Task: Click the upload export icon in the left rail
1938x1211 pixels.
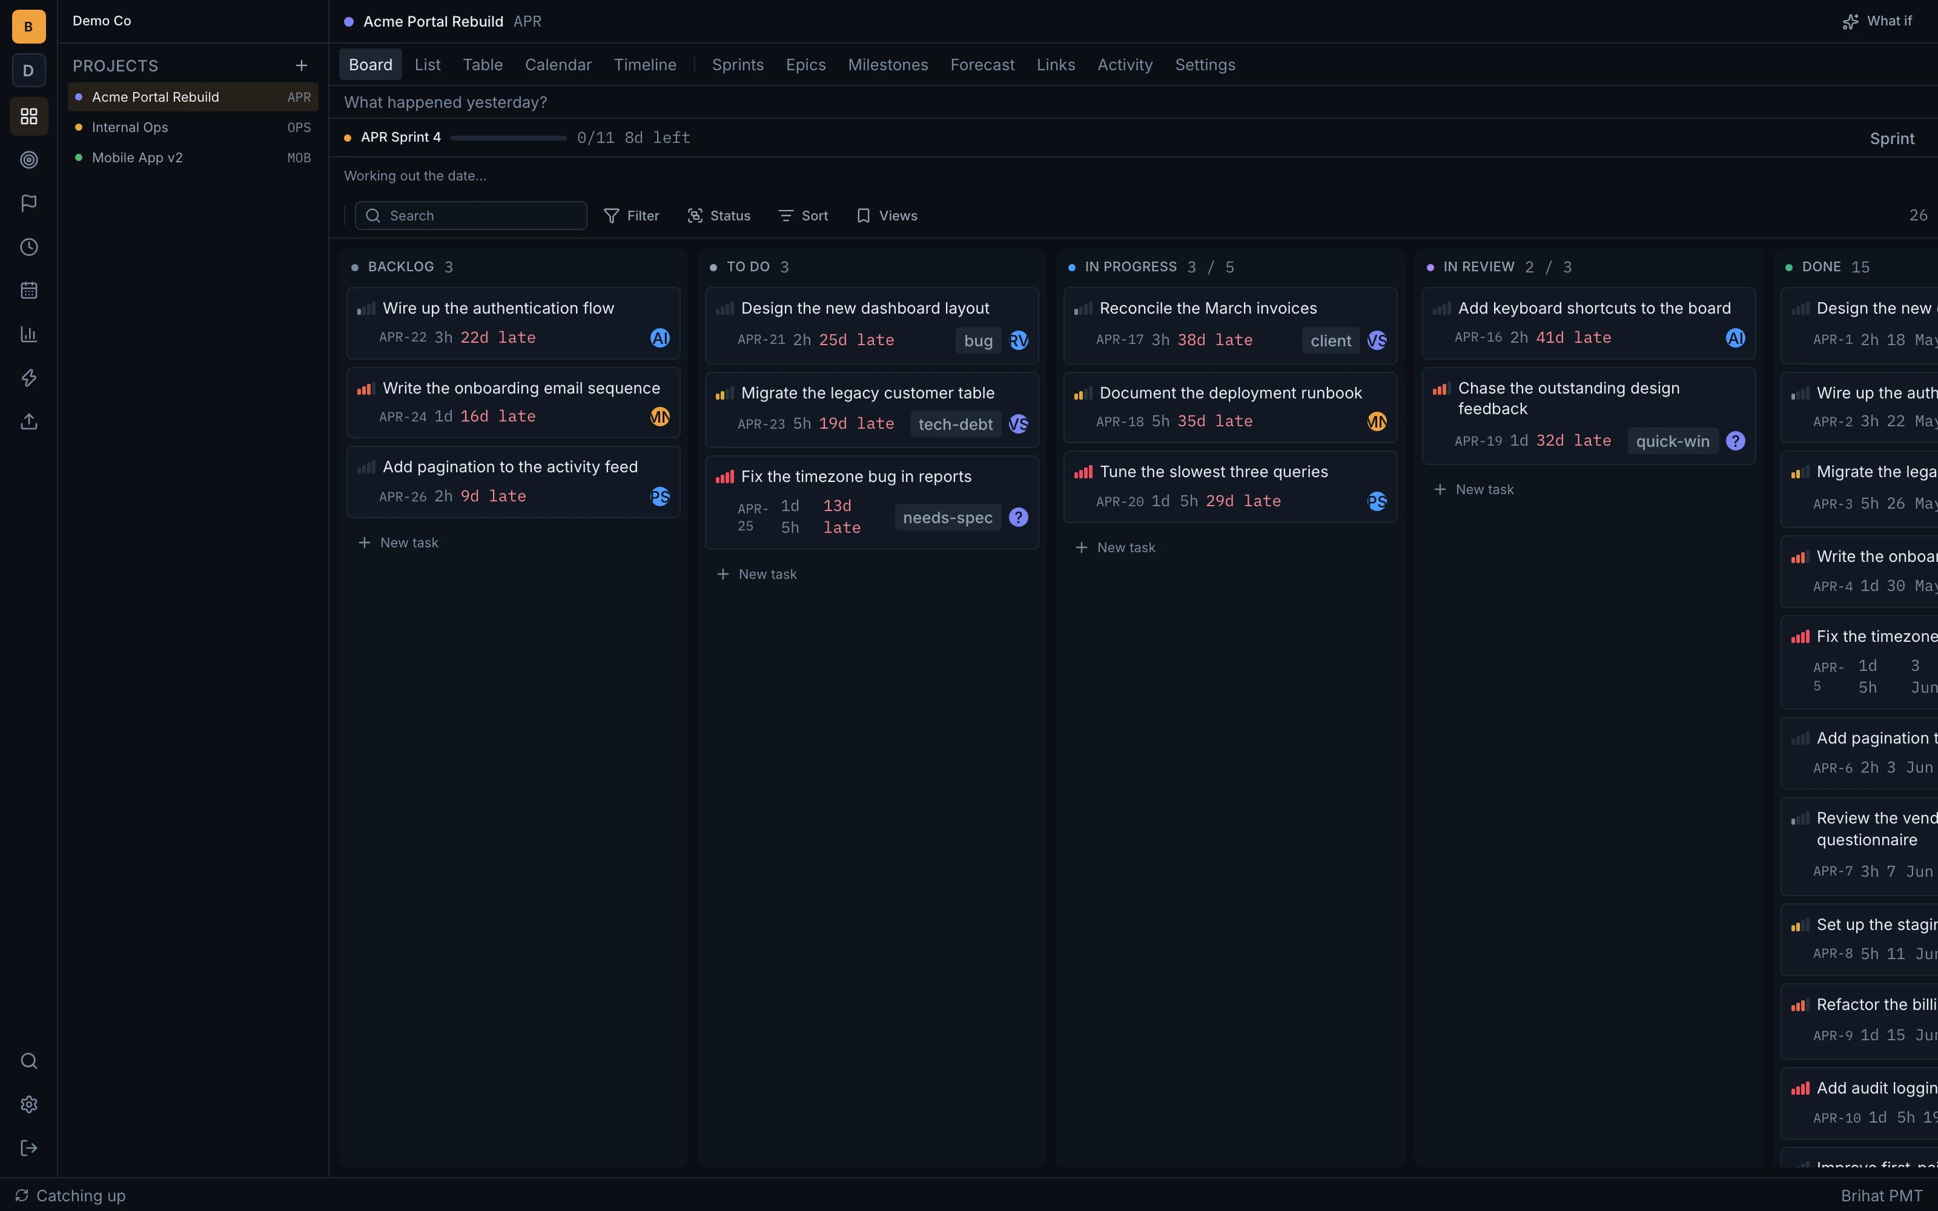Action: [29, 421]
